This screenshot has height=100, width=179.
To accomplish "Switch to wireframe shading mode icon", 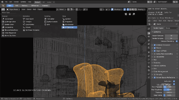I will pyautogui.click(x=128, y=9).
